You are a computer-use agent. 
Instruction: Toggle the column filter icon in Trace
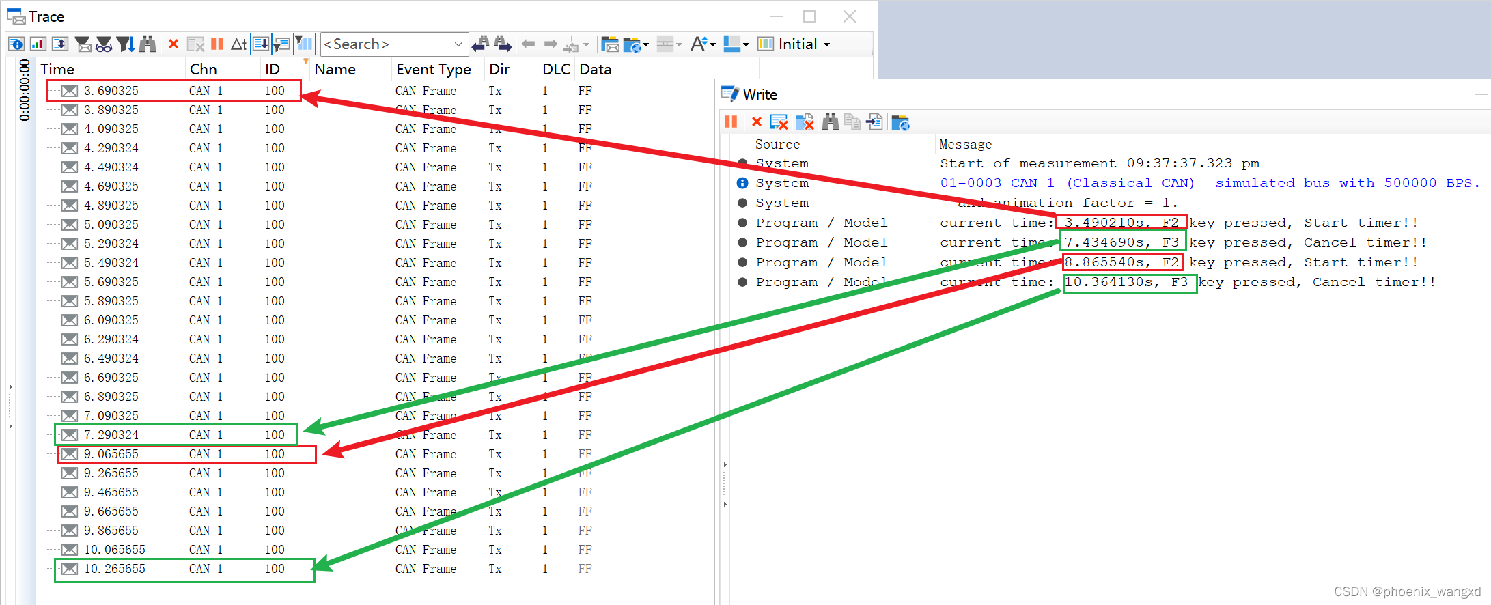[304, 44]
